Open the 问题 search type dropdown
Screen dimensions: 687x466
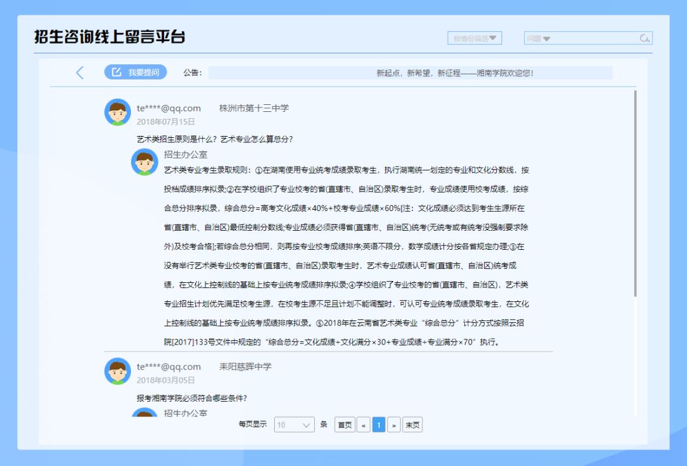[538, 39]
